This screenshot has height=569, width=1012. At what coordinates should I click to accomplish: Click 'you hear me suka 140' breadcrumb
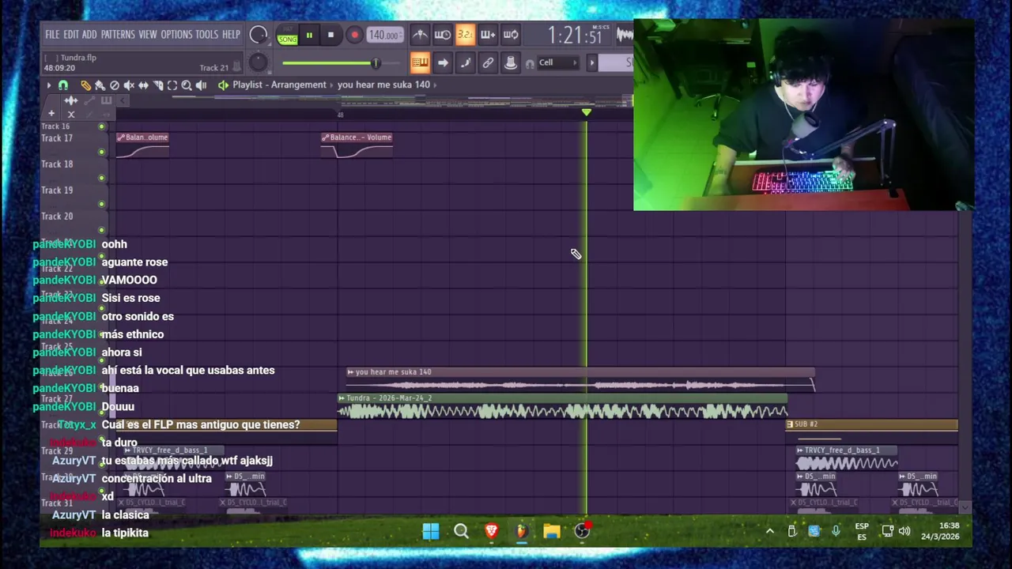383,85
